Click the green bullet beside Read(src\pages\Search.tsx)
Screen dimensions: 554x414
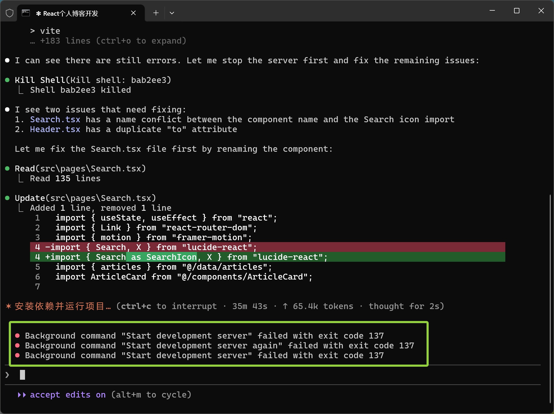pyautogui.click(x=7, y=168)
